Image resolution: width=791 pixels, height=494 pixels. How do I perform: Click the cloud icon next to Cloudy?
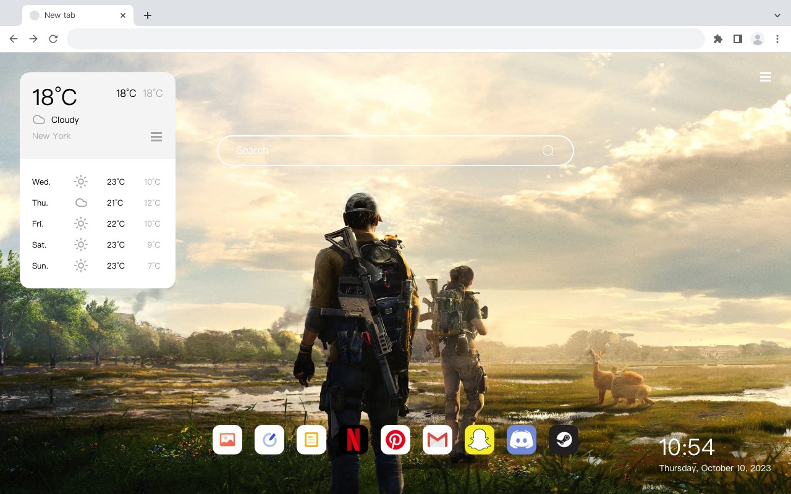(39, 120)
